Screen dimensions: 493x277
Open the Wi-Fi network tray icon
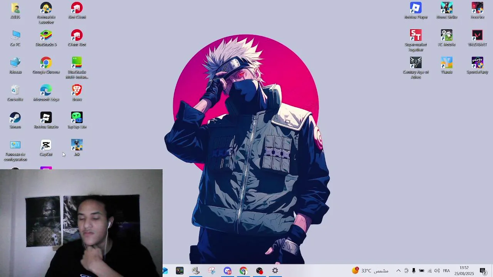coord(429,271)
